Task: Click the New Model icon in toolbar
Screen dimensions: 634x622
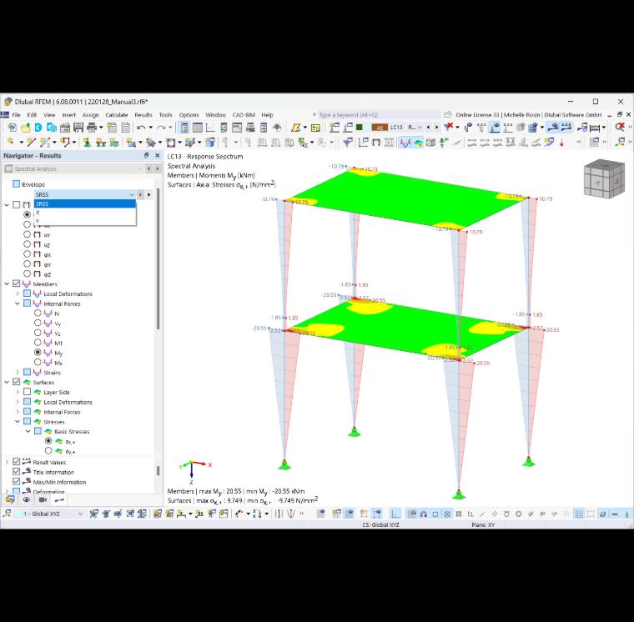Action: click(13, 128)
